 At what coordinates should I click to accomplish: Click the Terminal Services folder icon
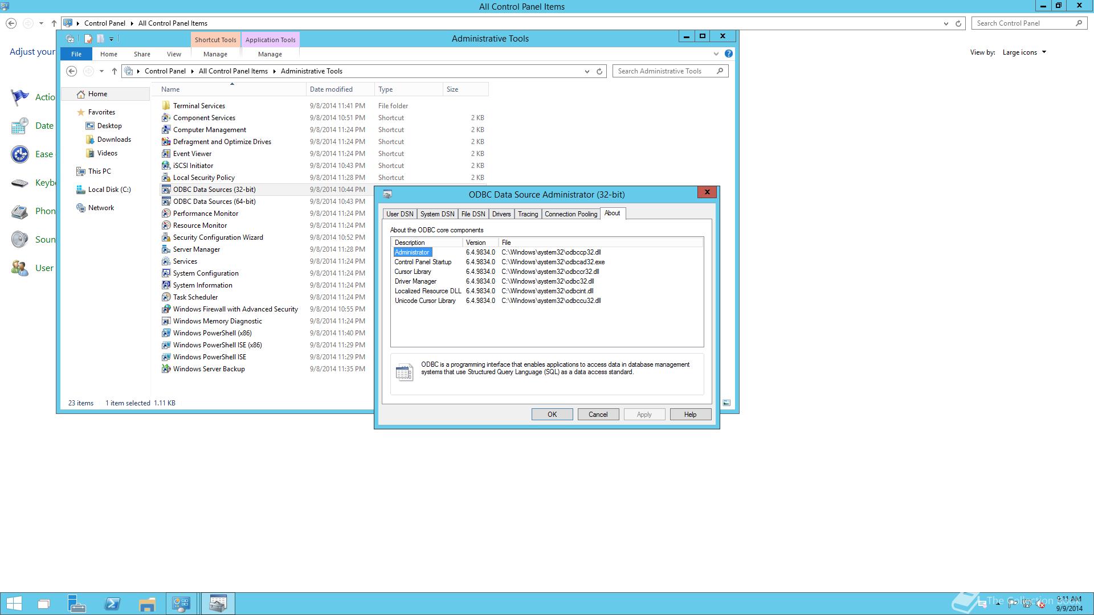tap(166, 106)
